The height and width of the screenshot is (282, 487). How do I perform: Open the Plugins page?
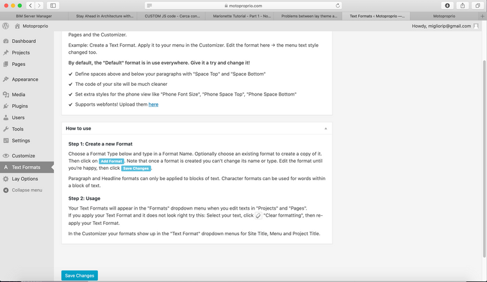point(20,106)
